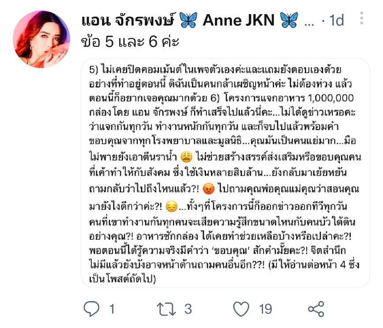Viewport: 383px width, 328px height.
Task: Click the weary face emoji in the quote
Action: pos(186,157)
